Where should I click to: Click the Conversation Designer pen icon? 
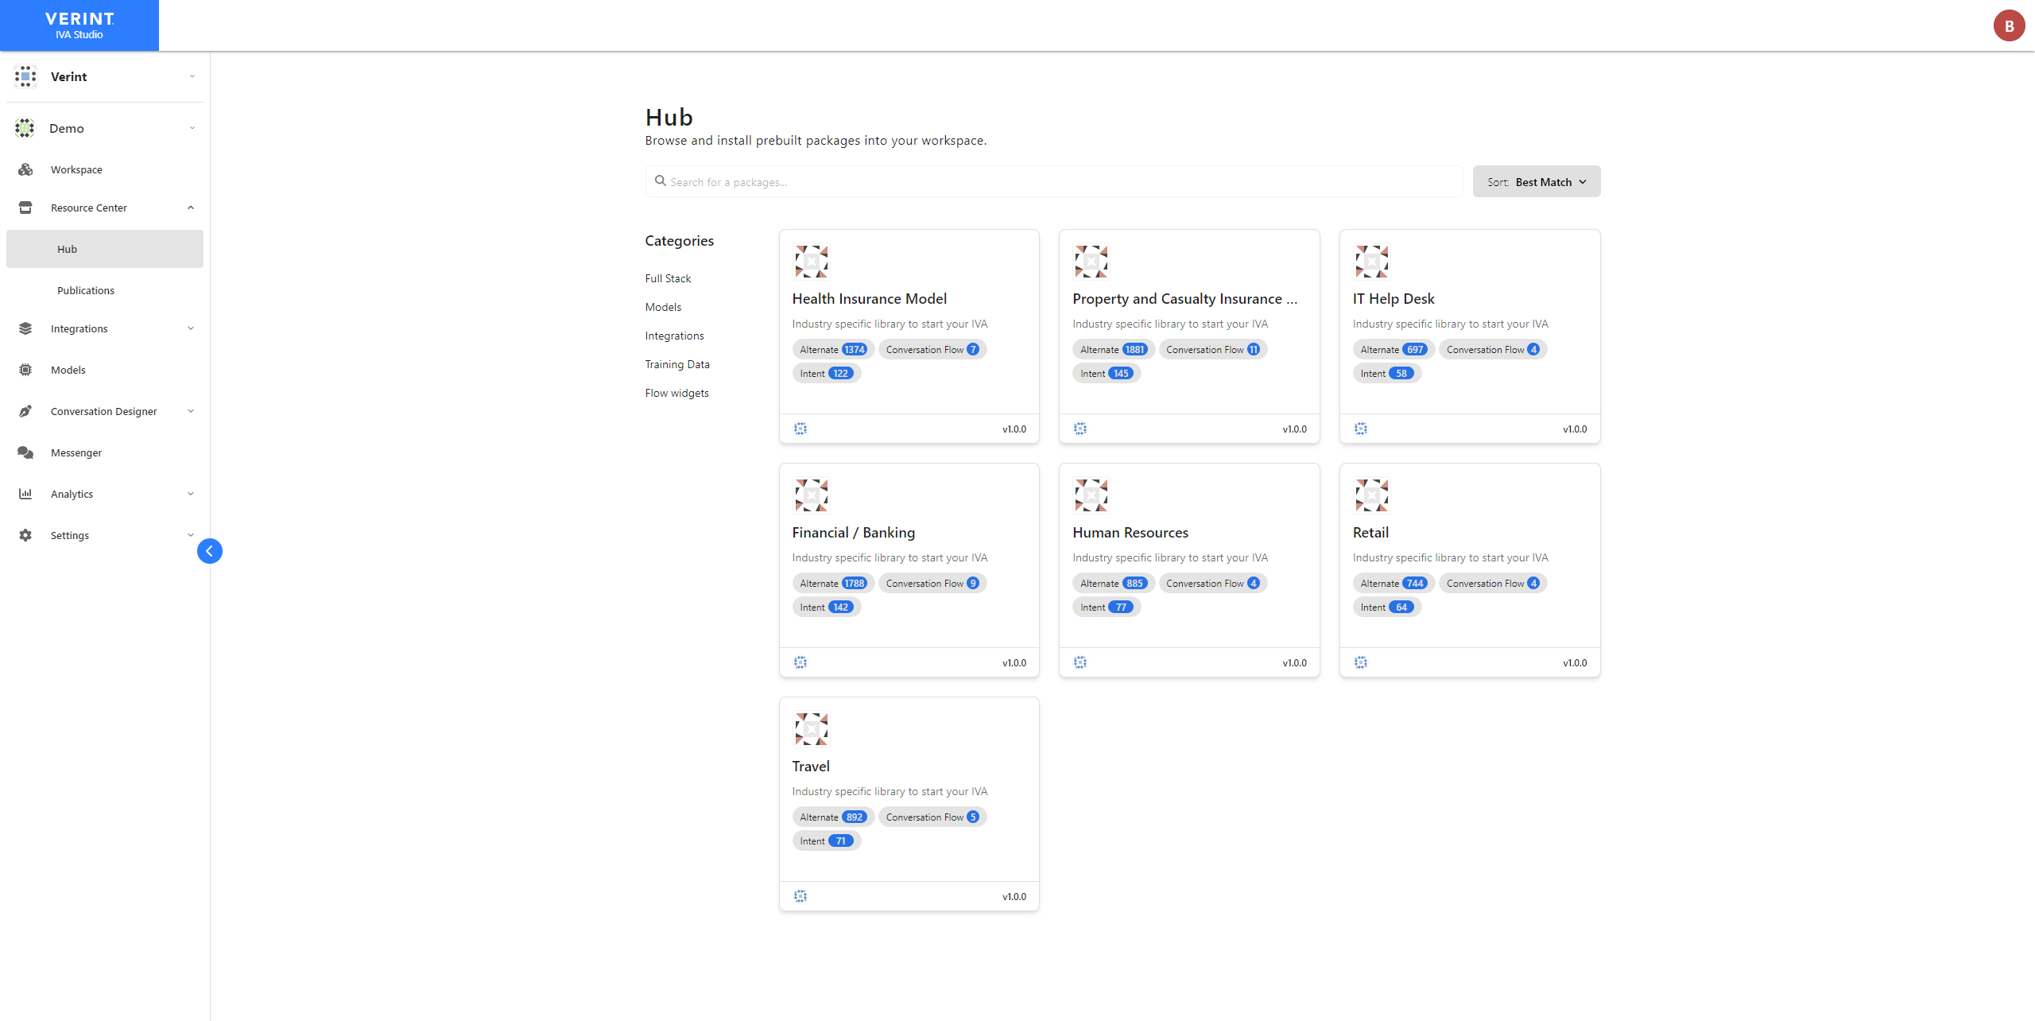pyautogui.click(x=25, y=411)
